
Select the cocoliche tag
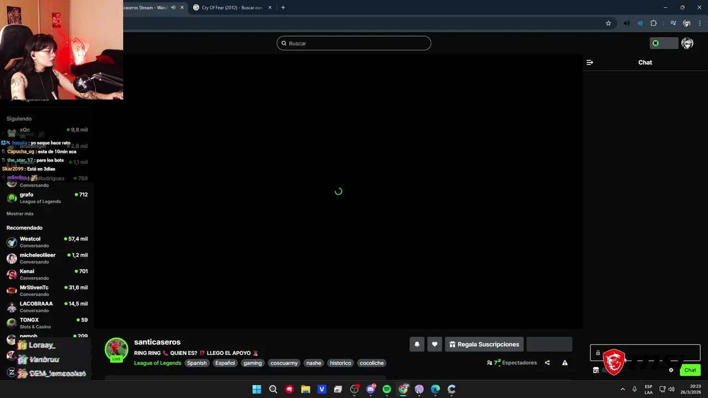pos(372,363)
